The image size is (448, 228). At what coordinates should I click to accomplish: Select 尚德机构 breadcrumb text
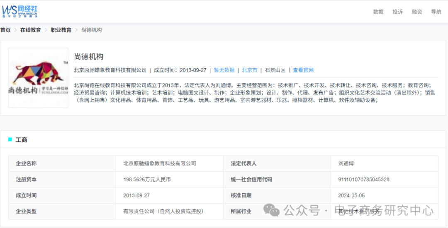(92, 30)
